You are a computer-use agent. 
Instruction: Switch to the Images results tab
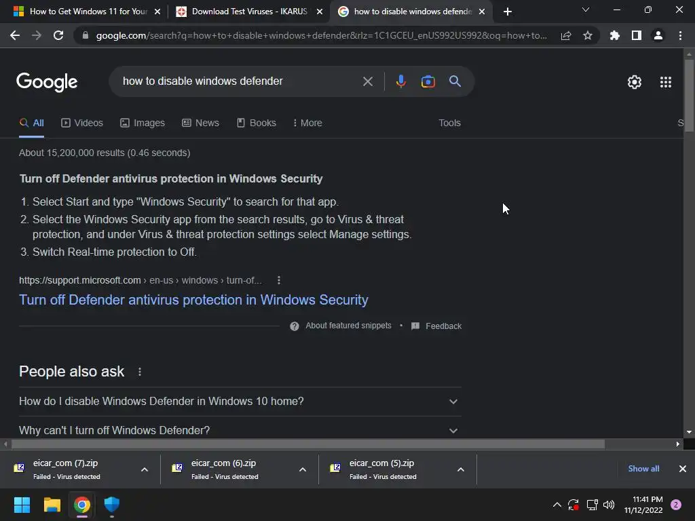(x=143, y=123)
